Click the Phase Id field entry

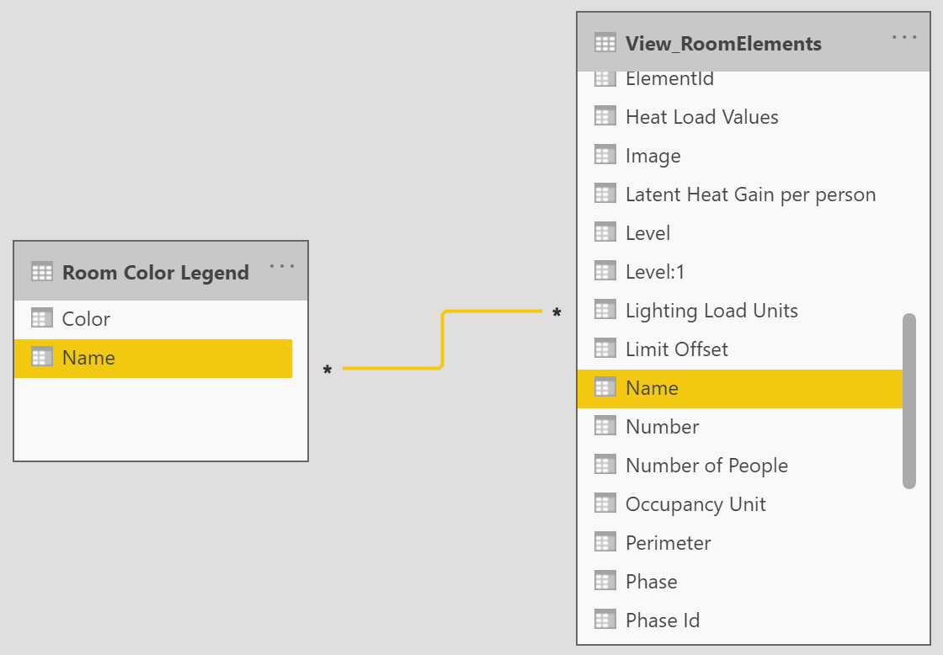tap(663, 619)
